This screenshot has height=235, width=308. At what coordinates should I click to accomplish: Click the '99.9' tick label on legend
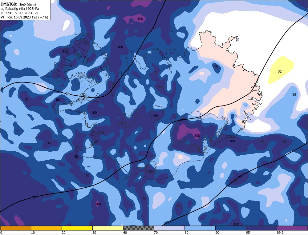point(280,233)
